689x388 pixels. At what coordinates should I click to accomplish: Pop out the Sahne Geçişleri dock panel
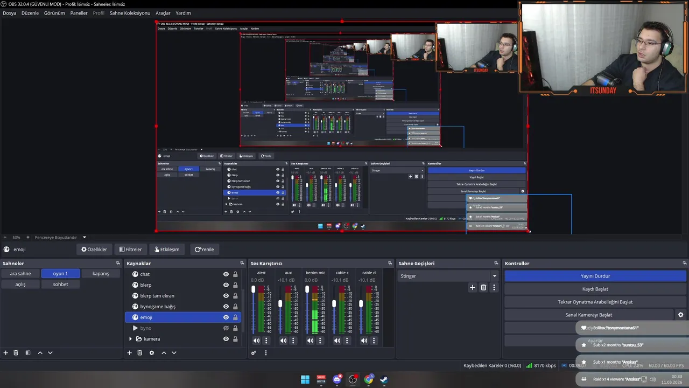tap(496, 264)
